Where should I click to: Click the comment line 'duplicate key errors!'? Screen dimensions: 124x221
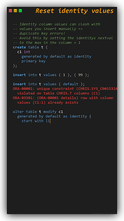(x=39, y=33)
